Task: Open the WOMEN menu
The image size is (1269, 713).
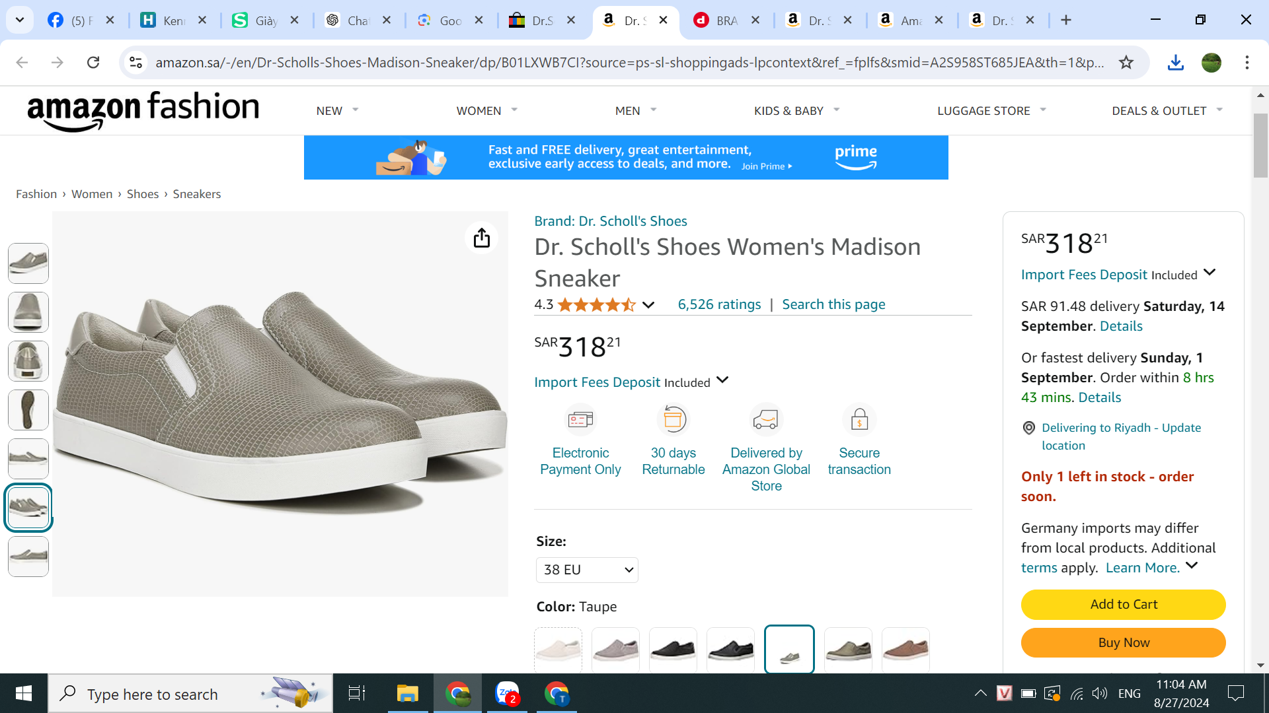Action: point(486,111)
